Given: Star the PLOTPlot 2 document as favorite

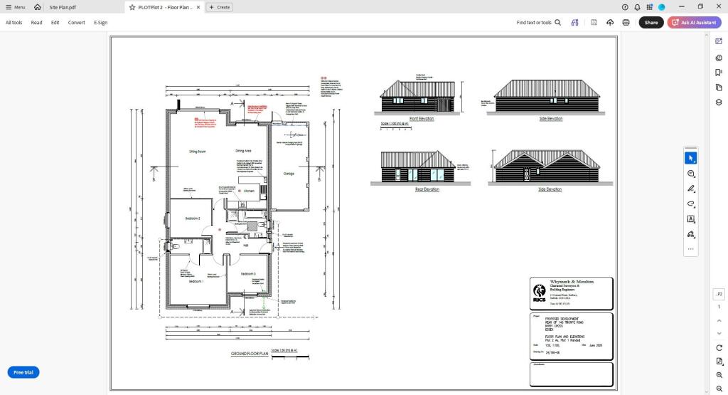Looking at the screenshot, I should coord(132,7).
